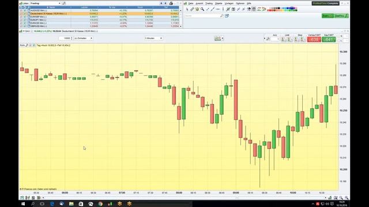Click the alarm bell icon in drawing toolbar
369x207 pixels.
(x=197, y=9)
